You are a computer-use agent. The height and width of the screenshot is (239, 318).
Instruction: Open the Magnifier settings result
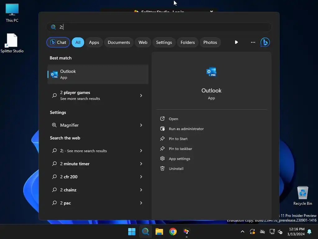(98, 125)
